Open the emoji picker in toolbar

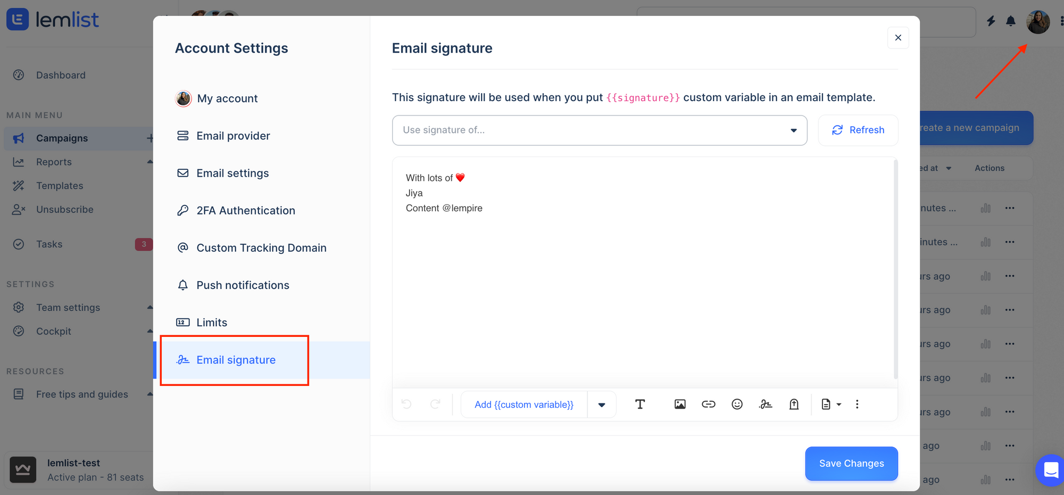pyautogui.click(x=737, y=405)
